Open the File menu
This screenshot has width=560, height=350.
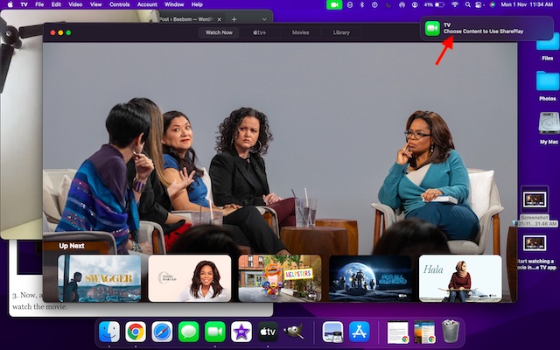click(x=39, y=4)
